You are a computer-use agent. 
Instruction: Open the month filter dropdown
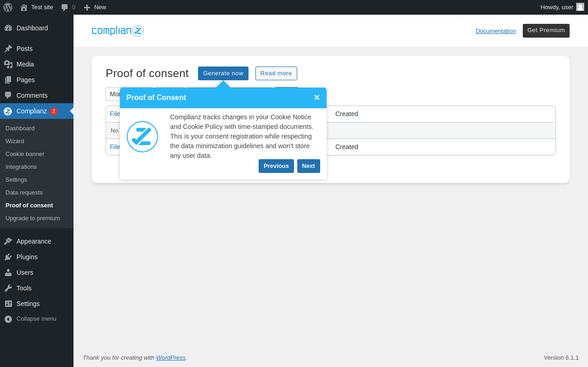[113, 94]
